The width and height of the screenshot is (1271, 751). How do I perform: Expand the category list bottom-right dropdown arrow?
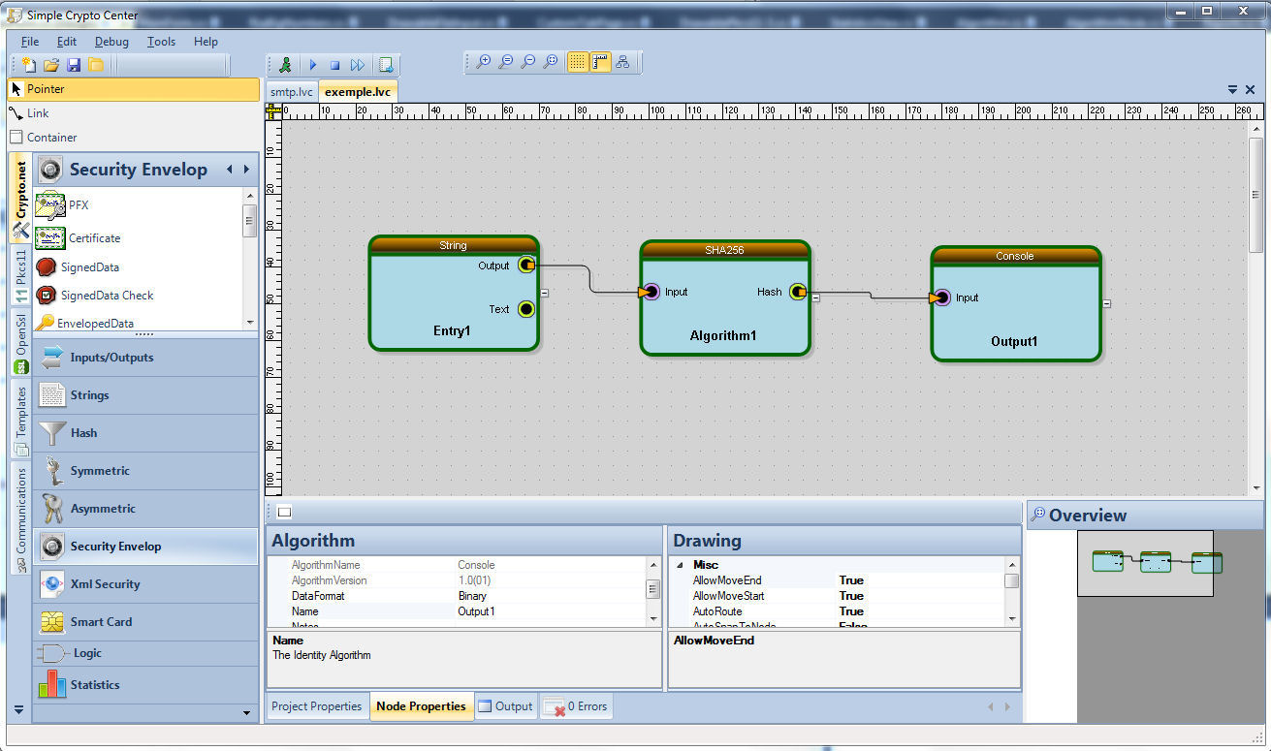246,713
